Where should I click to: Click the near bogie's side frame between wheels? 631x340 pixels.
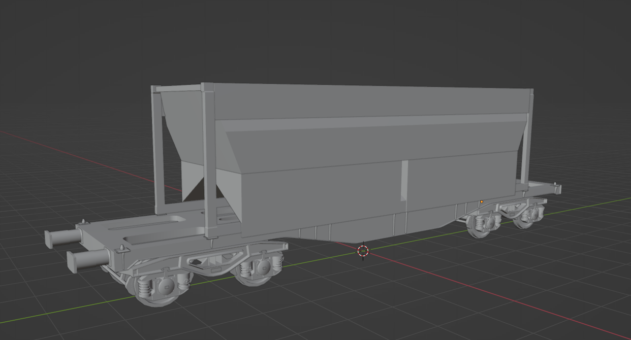[x=213, y=263]
